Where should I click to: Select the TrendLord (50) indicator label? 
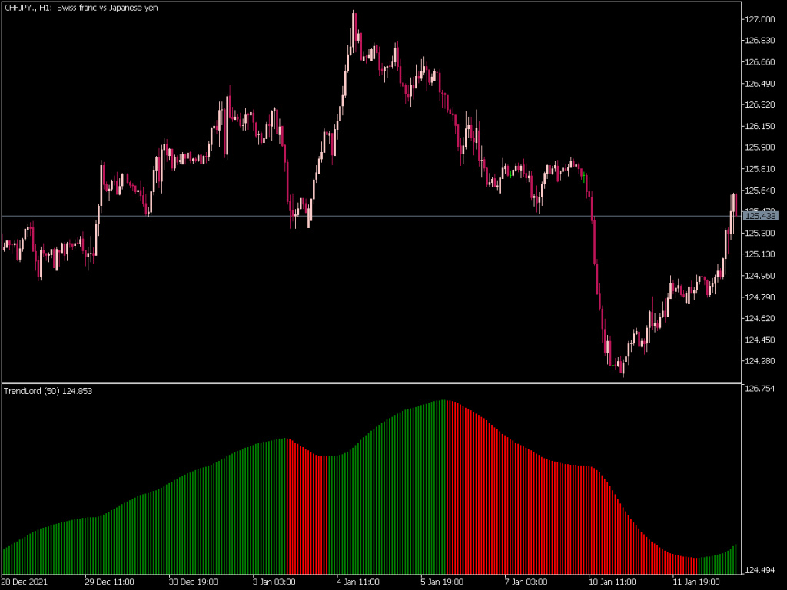pyautogui.click(x=46, y=391)
